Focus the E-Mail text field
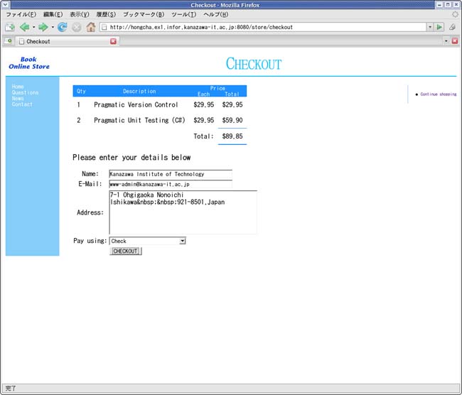 tap(171, 184)
